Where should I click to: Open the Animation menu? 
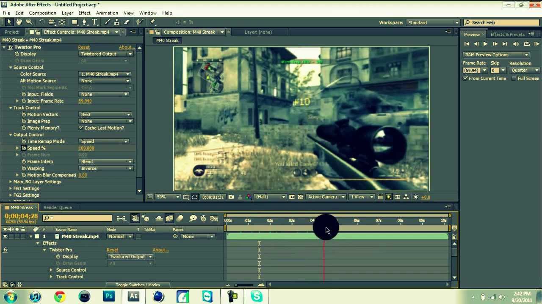pyautogui.click(x=107, y=13)
